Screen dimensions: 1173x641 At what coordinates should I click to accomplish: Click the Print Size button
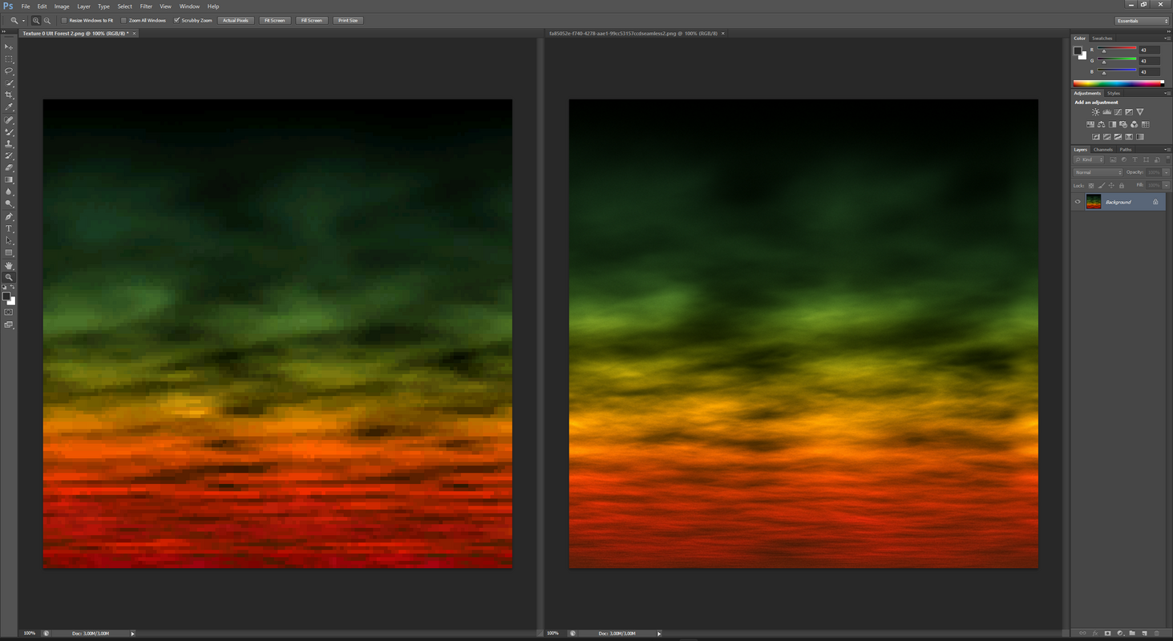click(348, 20)
